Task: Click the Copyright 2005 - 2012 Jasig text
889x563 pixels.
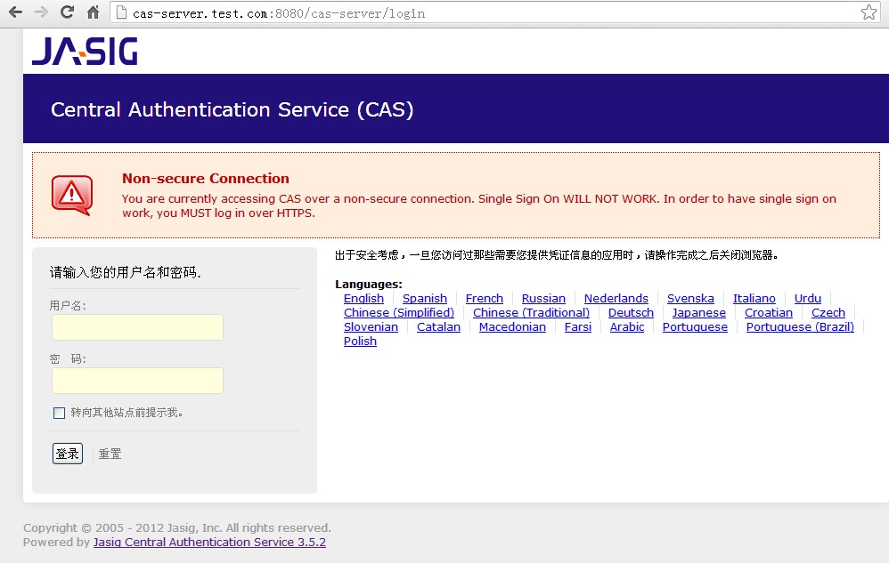Action: pyautogui.click(x=176, y=527)
